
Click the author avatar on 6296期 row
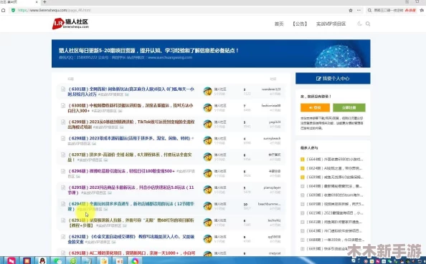tap(207, 173)
